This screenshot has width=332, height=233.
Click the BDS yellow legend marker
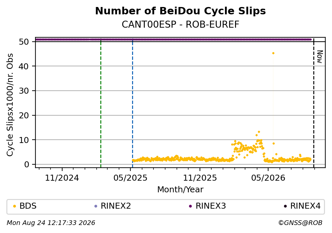(x=14, y=206)
